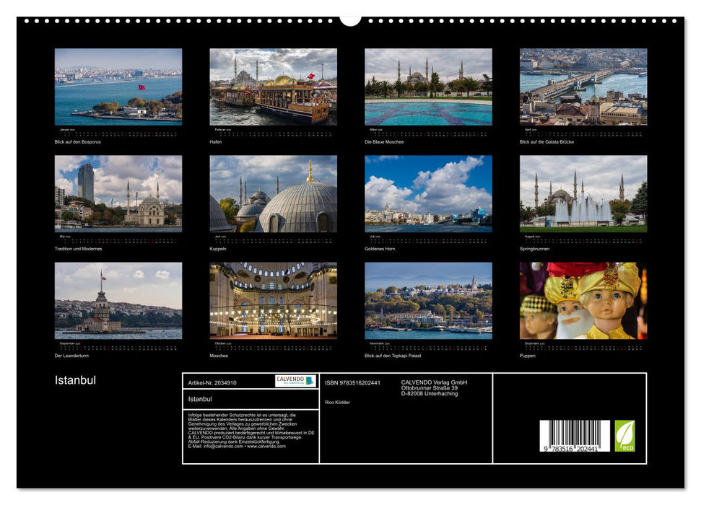
Task: Open the Blick auf den Bosporus photo
Action: (118, 87)
